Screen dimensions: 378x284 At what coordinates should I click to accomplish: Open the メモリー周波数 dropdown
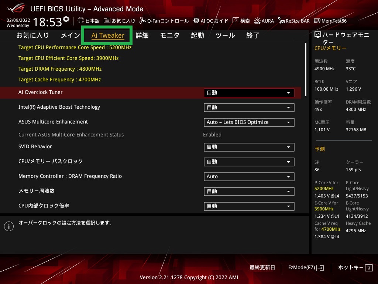pyautogui.click(x=249, y=192)
